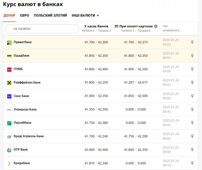202x170 pixels.
Task: Expand the 'Інші валюти' dropdown
Action: click(85, 15)
